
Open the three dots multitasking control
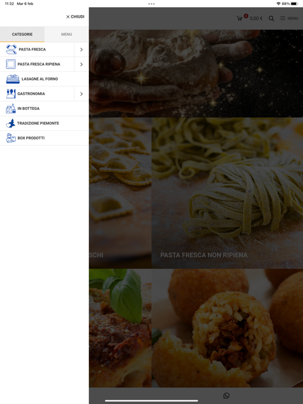click(x=151, y=4)
